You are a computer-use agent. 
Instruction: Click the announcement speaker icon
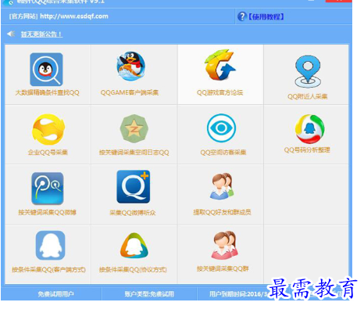[x=11, y=34]
